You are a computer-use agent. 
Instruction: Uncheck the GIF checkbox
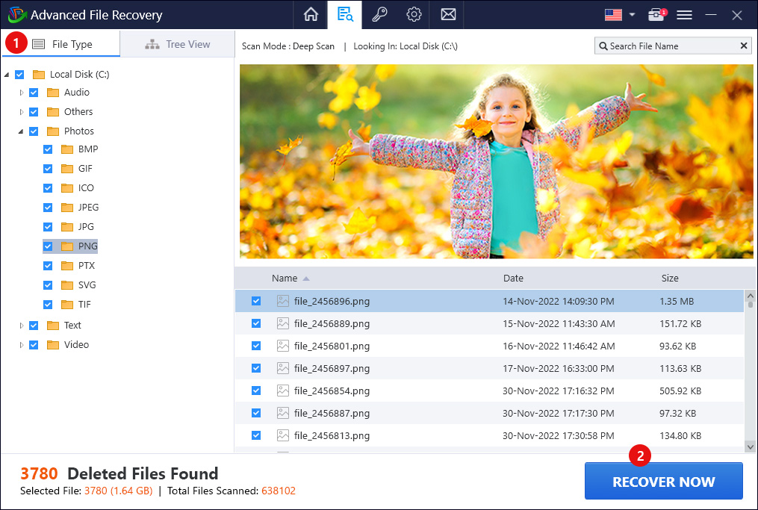pos(48,169)
